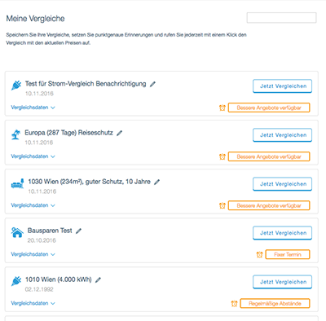
Task: Edit name of Strom-Vergleich Benachrichtigung entry
Action: tap(152, 84)
